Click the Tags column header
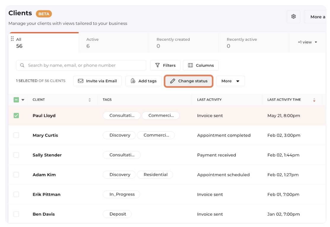The height and width of the screenshot is (227, 330). [x=107, y=100]
